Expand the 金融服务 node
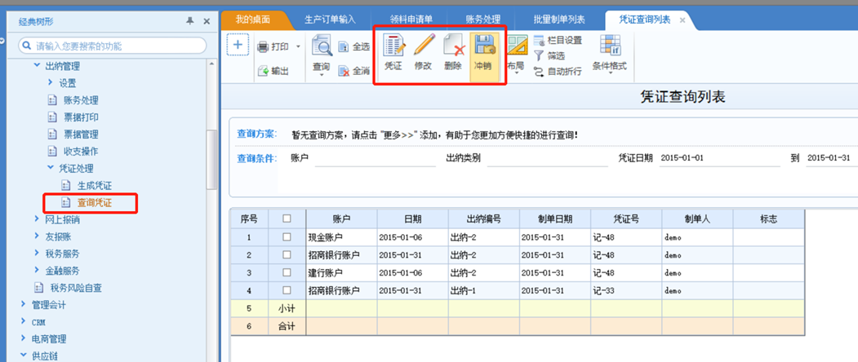The width and height of the screenshot is (858, 362). pyautogui.click(x=37, y=270)
